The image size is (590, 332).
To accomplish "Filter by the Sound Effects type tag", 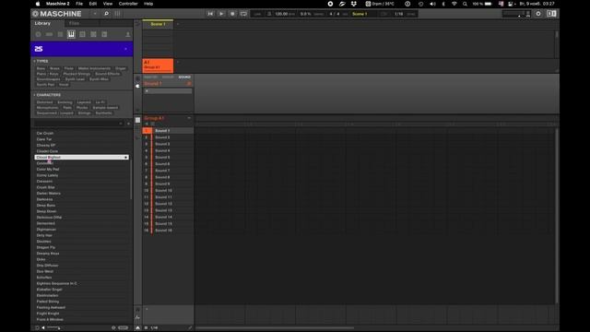I will coord(107,74).
